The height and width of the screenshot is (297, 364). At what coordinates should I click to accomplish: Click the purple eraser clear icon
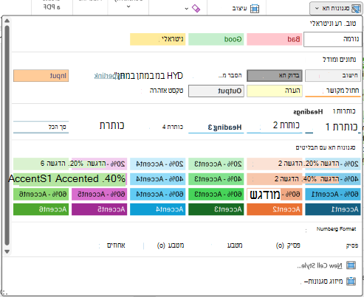[196, 8]
